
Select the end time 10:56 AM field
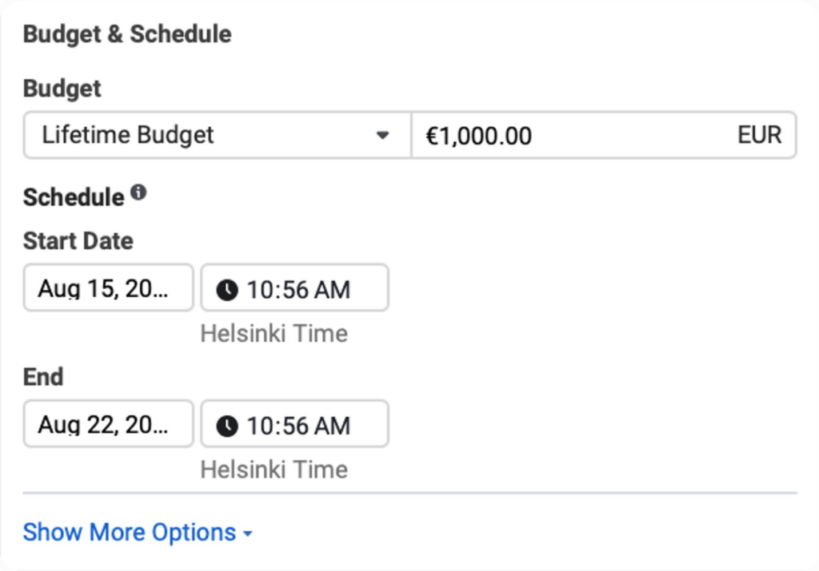[294, 424]
